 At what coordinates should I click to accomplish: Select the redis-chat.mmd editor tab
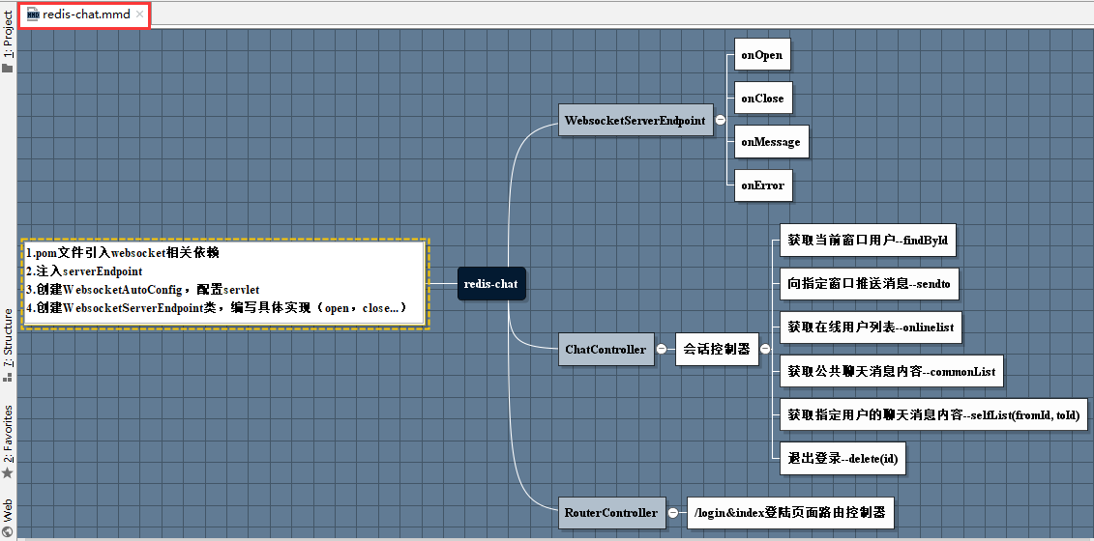[84, 14]
